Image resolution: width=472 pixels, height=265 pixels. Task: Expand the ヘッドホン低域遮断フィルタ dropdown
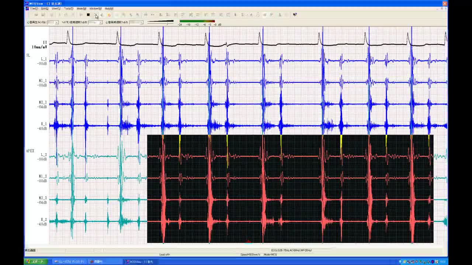click(100, 22)
